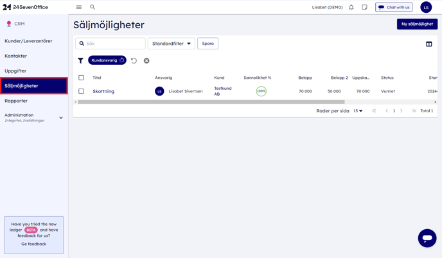
Task: Open the floating chat bubble
Action: click(427, 237)
